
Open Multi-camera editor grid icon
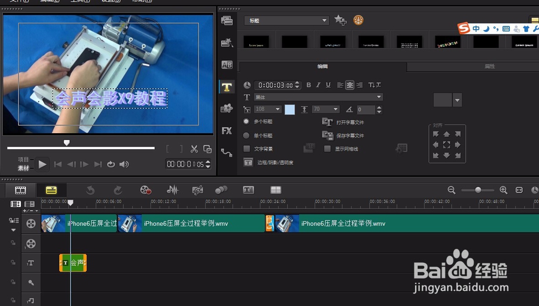(x=275, y=190)
